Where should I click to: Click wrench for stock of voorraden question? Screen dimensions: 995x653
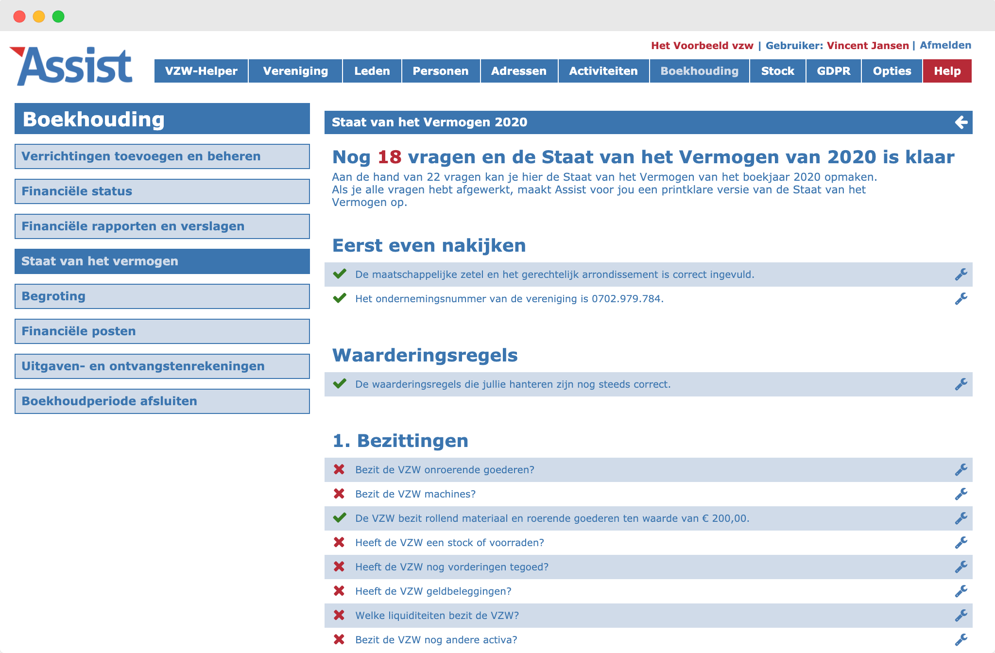961,543
